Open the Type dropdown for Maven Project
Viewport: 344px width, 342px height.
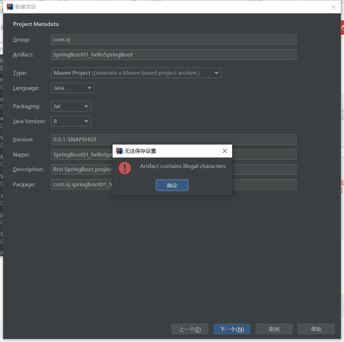[x=136, y=73]
